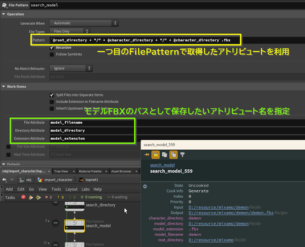Click the cook output node icon

(x=38, y=197)
